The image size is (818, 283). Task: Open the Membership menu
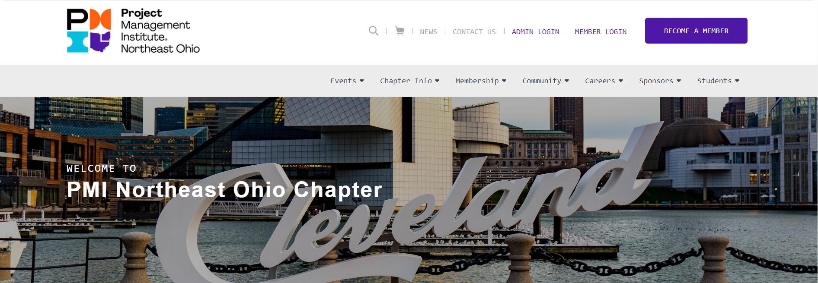(x=477, y=81)
